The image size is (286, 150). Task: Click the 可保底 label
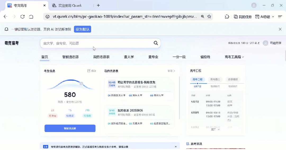[x=87, y=116]
